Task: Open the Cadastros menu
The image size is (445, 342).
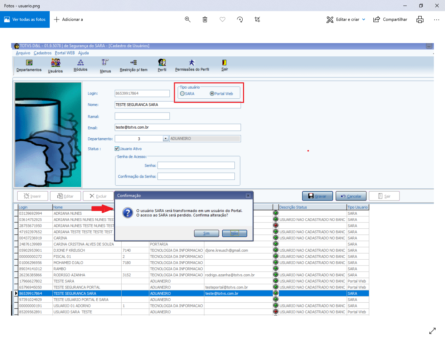Action: tap(42, 53)
